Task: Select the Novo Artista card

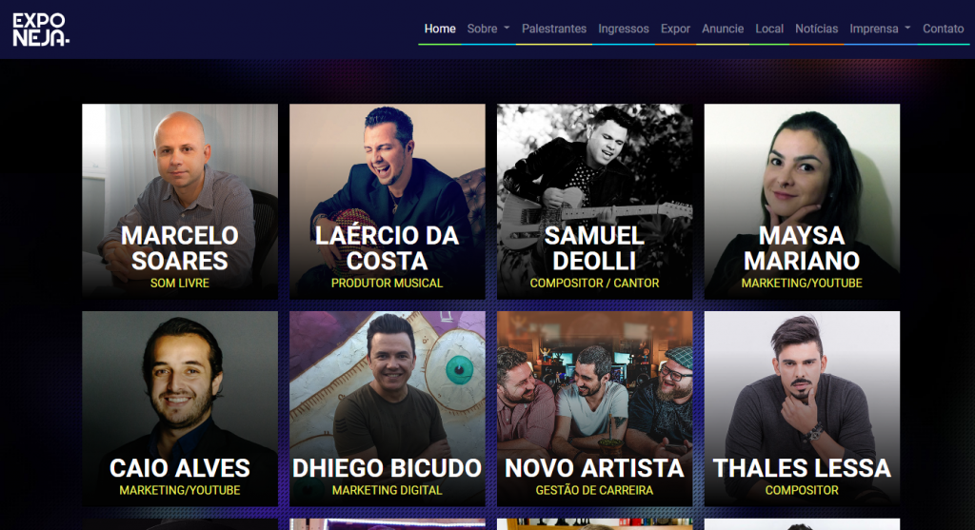Action: tap(594, 409)
